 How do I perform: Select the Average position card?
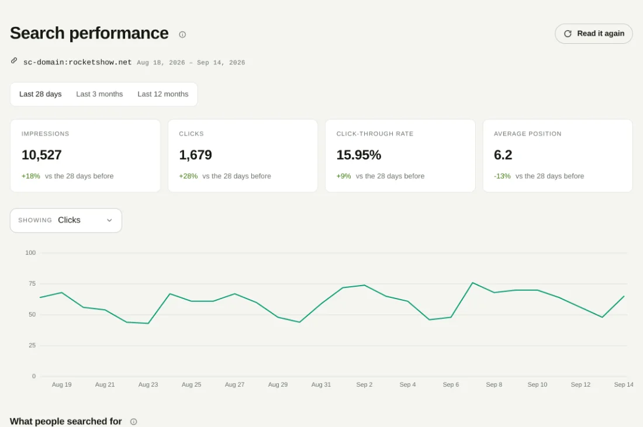click(x=558, y=156)
